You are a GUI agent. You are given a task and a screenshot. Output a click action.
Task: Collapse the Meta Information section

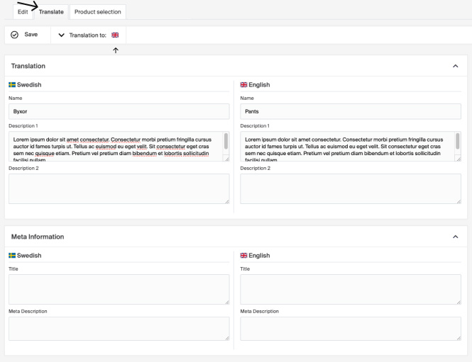(x=455, y=237)
